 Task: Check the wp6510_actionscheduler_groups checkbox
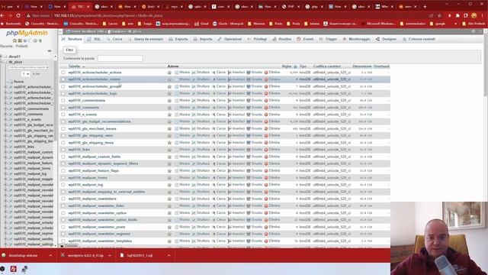click(x=63, y=86)
